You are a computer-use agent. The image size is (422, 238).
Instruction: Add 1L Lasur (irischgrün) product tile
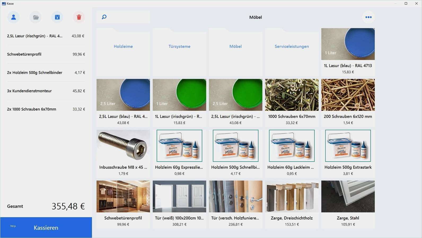(179, 103)
